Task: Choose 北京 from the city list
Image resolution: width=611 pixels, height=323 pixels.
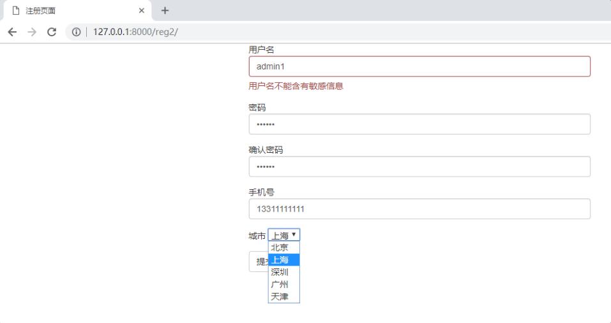Action: click(284, 248)
